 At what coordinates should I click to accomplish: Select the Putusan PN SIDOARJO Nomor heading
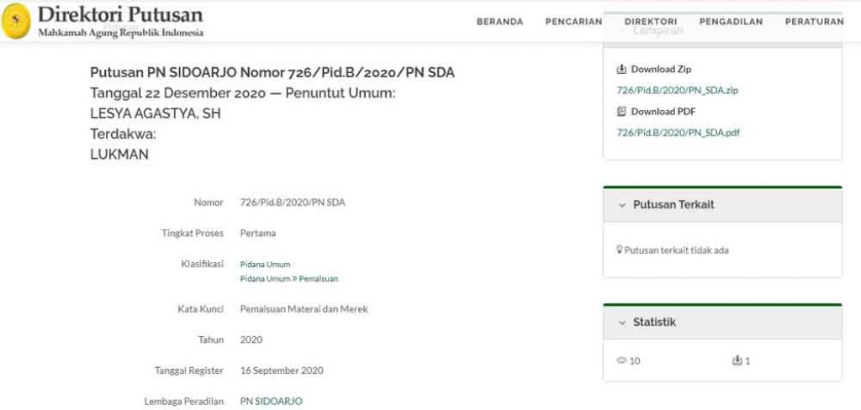coord(272,72)
